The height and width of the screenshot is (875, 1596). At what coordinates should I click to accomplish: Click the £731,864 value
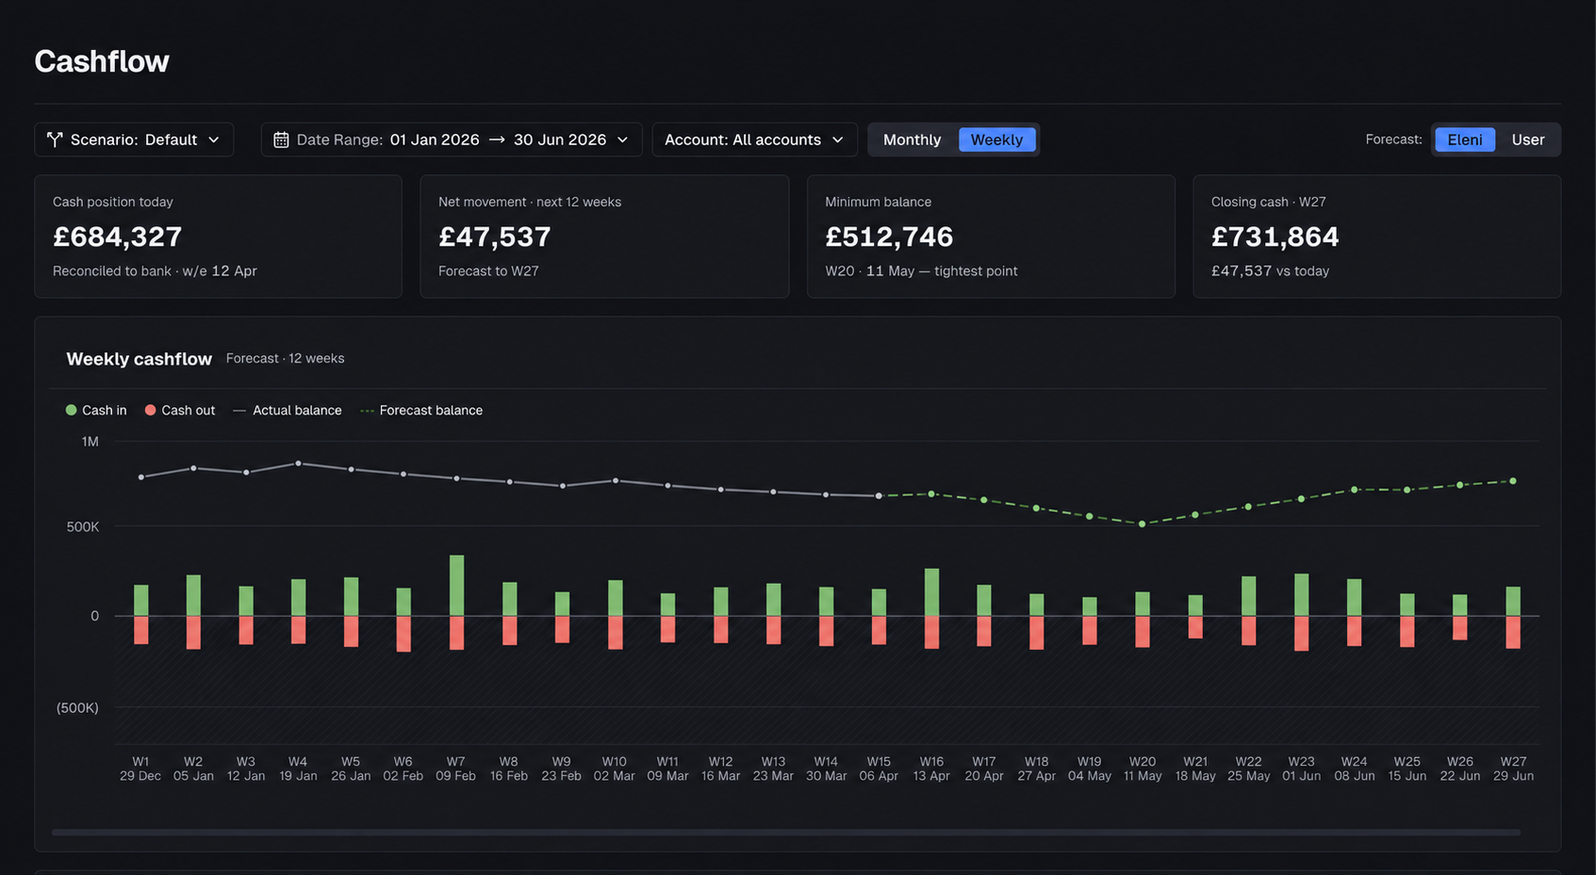click(x=1275, y=236)
